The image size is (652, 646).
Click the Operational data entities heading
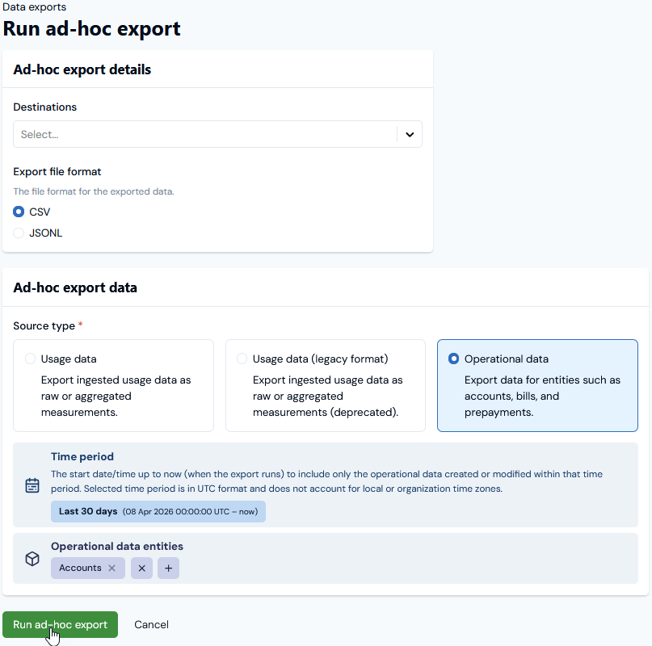point(117,546)
